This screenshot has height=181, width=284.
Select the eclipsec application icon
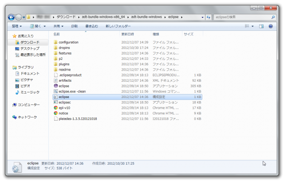click(x=55, y=102)
